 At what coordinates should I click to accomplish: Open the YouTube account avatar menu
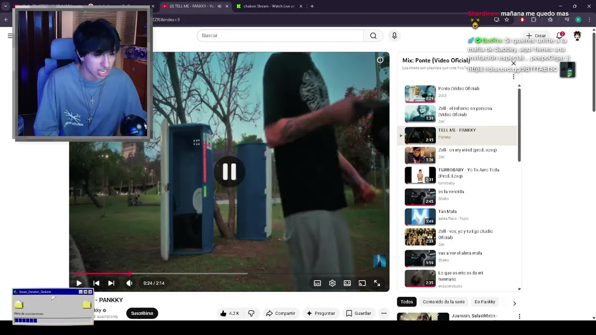(x=577, y=35)
